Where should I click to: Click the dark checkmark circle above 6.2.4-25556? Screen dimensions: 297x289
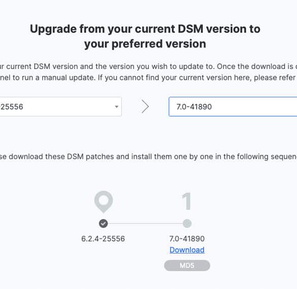click(104, 224)
